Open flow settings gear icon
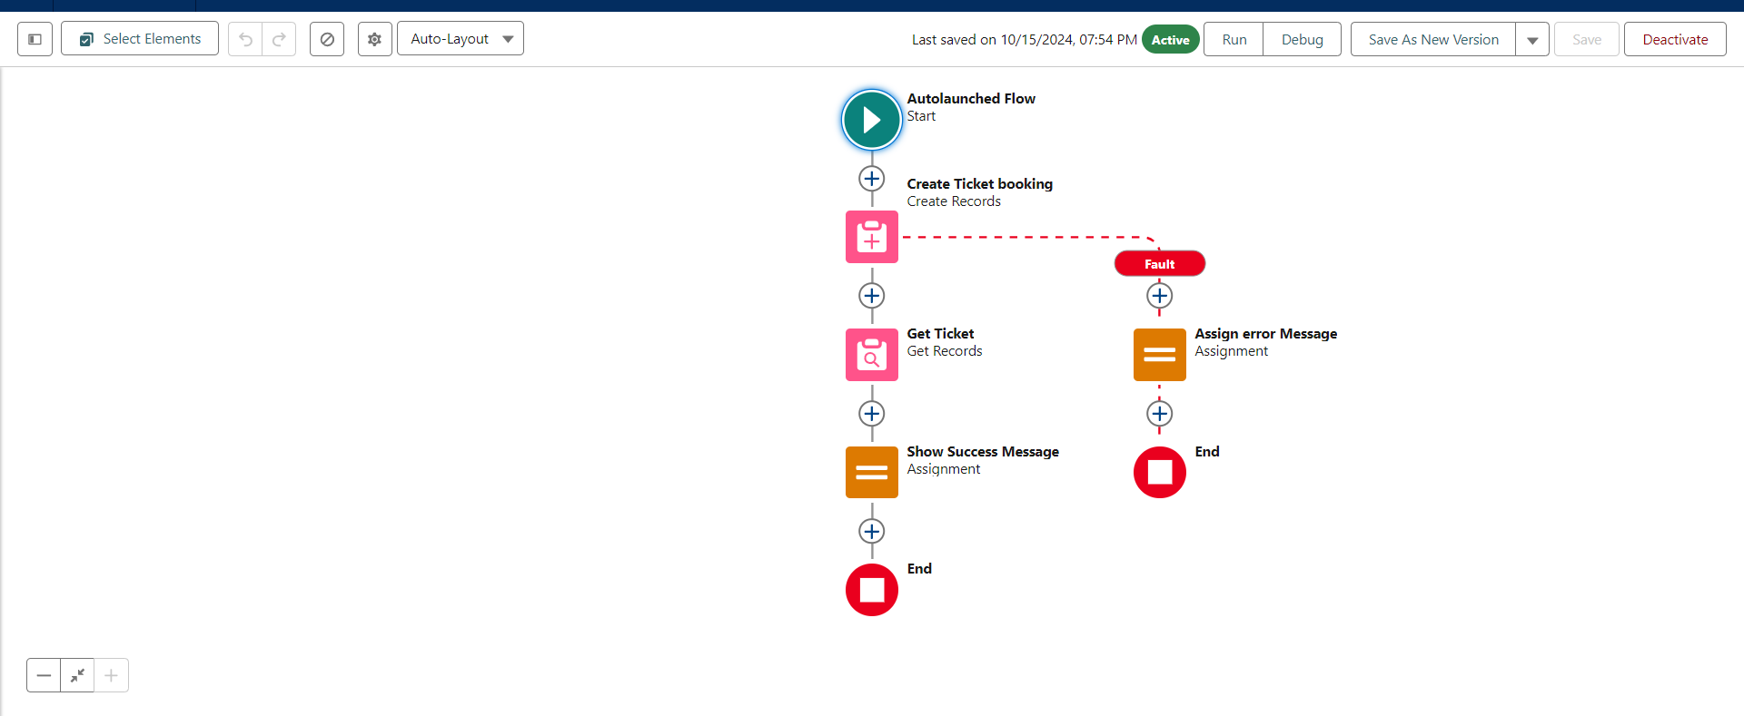1744x716 pixels. (x=374, y=39)
